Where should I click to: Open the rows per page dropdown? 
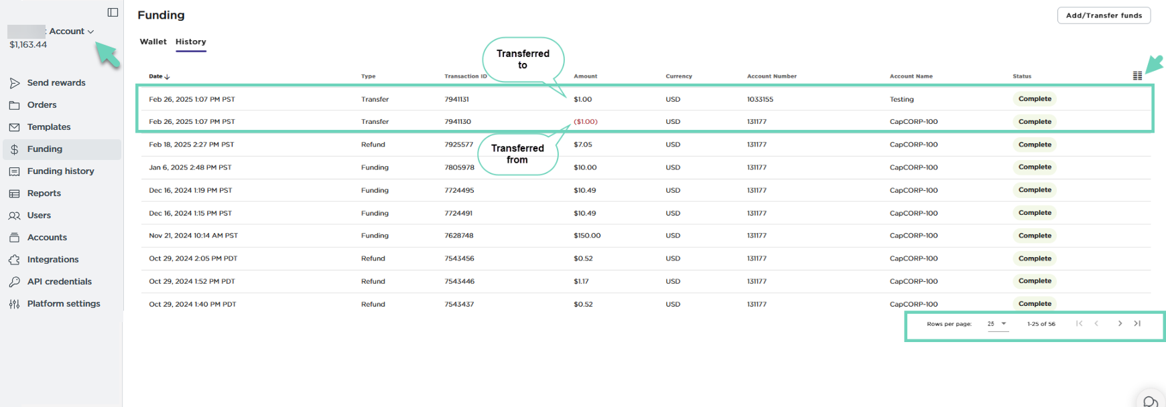(997, 324)
